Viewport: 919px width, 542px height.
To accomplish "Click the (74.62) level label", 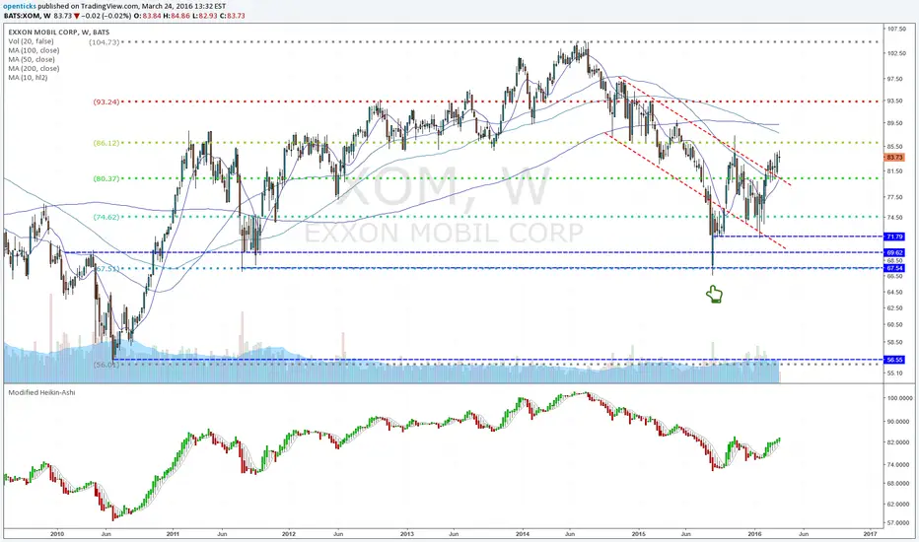I will (106, 217).
